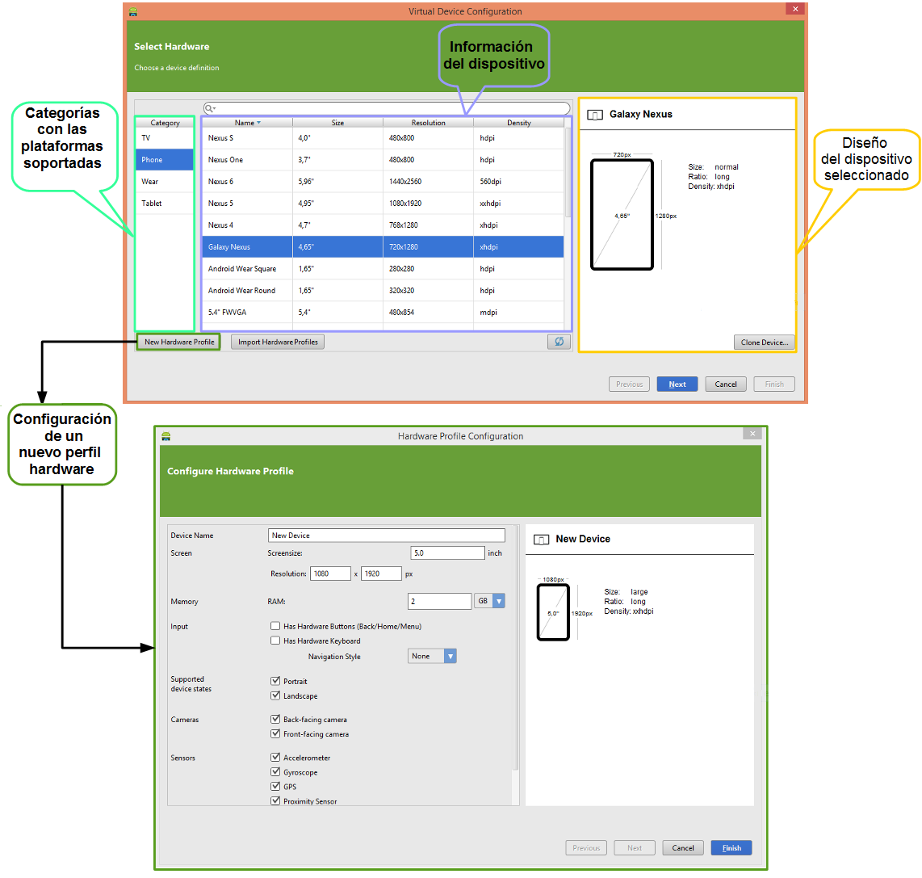The height and width of the screenshot is (878, 922).
Task: Uncheck the Proximity Sensor checkbox
Action: [275, 801]
